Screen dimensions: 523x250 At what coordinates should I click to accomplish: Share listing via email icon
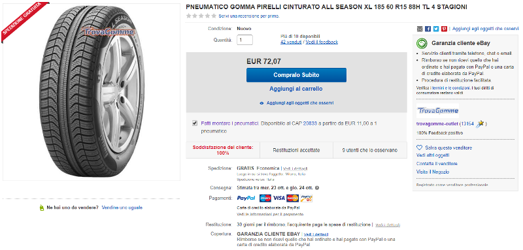[x=420, y=29]
